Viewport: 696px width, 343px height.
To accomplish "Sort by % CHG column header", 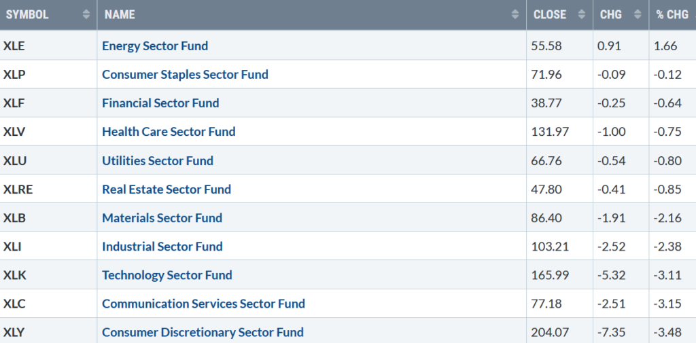I will (x=672, y=14).
